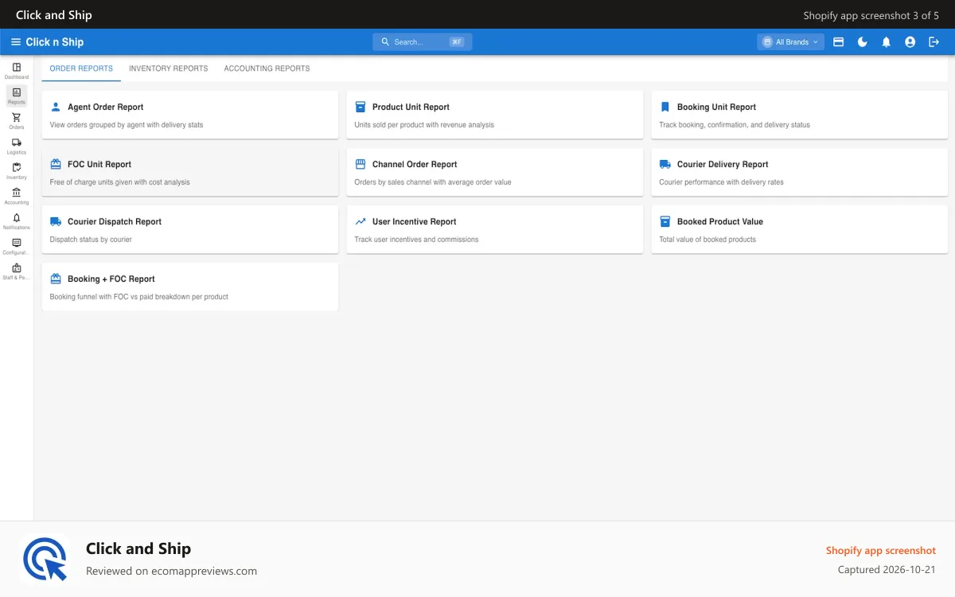Open the Booking Unit Report title
Image resolution: width=955 pixels, height=597 pixels.
(x=716, y=107)
